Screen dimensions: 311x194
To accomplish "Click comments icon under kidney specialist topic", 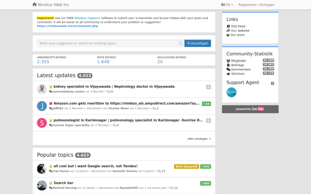I will pyautogui.click(x=108, y=92).
